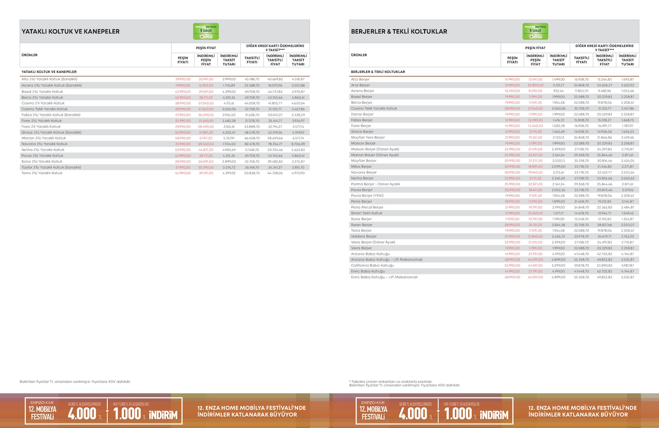Viewport: 659px width, 428px height.
Task: Click the "YATAKLI KOLTUK VE KANEPELER" page title
Action: coord(70,31)
